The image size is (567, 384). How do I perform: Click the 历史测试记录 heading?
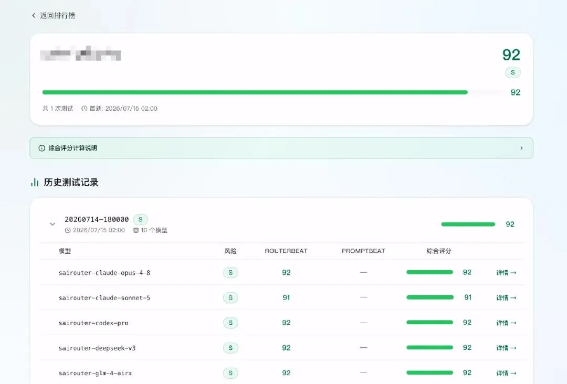[71, 182]
